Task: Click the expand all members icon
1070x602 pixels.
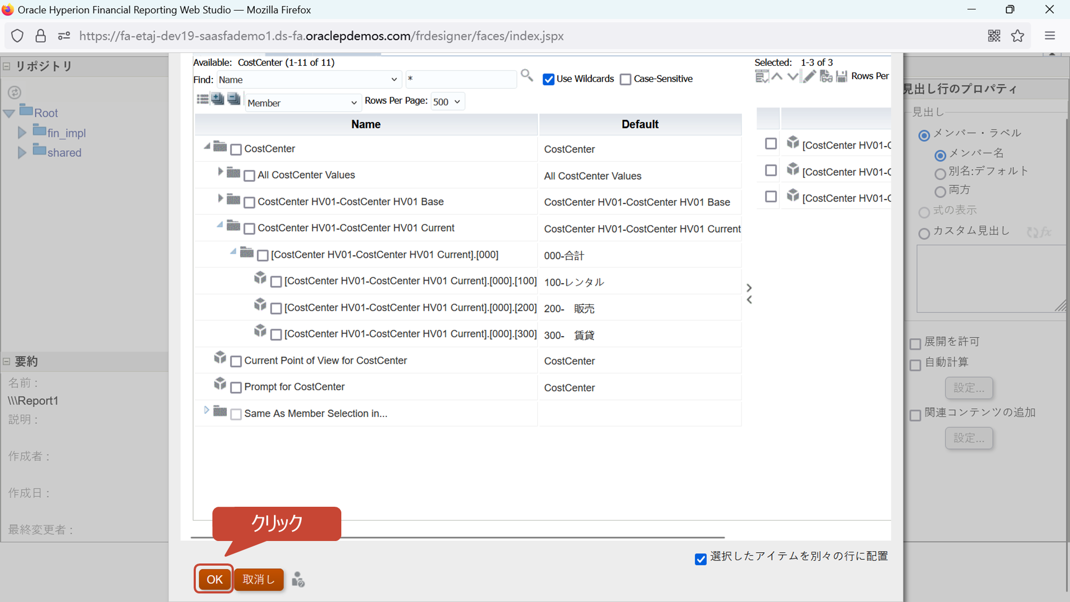Action: point(218,99)
